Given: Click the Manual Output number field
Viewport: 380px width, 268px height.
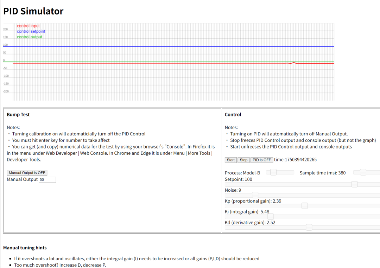Looking at the screenshot, I should (x=47, y=180).
